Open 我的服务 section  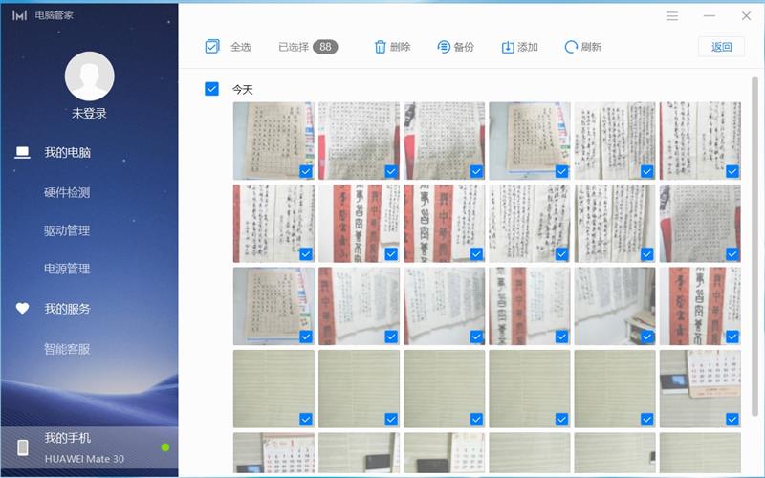67,308
